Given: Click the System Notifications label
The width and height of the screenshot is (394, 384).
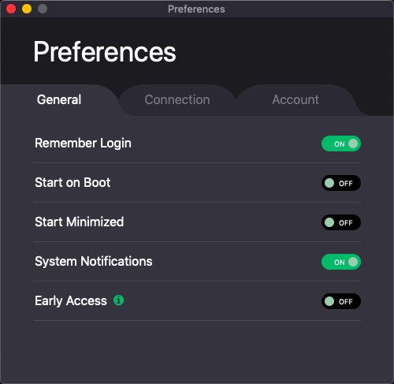Looking at the screenshot, I should click(94, 262).
